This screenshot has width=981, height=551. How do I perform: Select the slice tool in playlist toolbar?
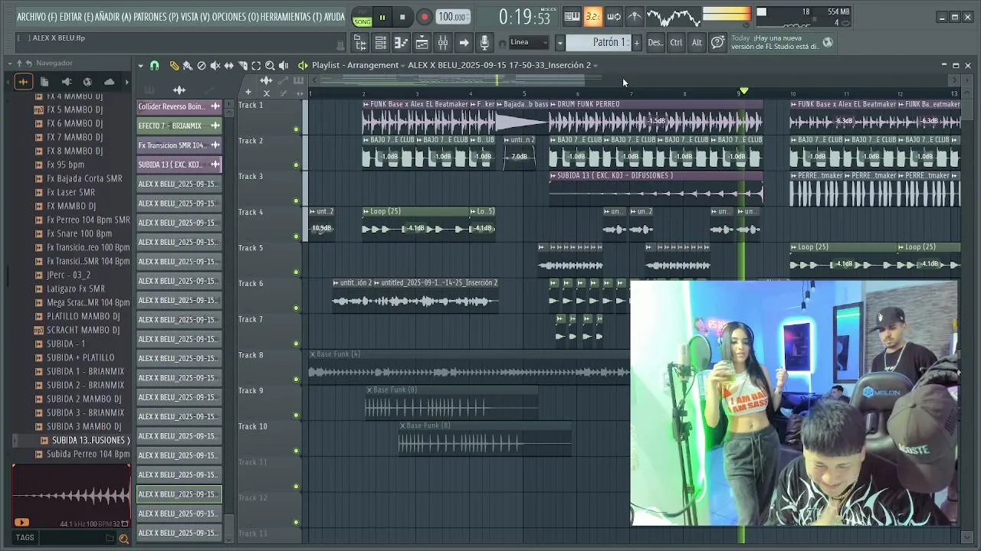(x=242, y=66)
